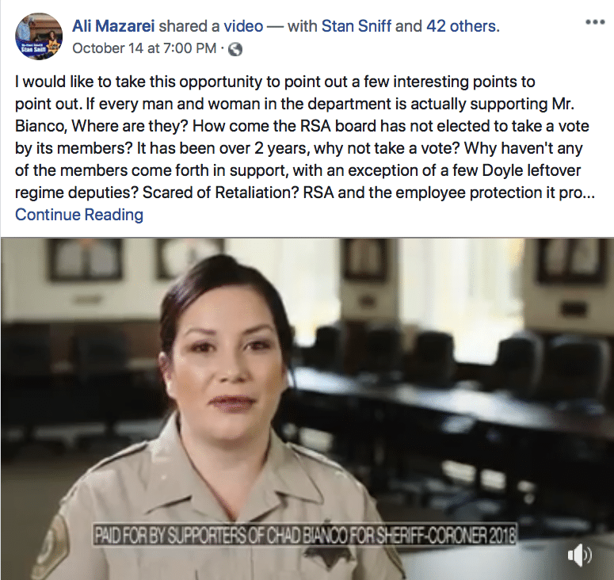This screenshot has width=614, height=580.
Task: Click the gold star badge on the avatar
Action: pyautogui.click(x=53, y=47)
